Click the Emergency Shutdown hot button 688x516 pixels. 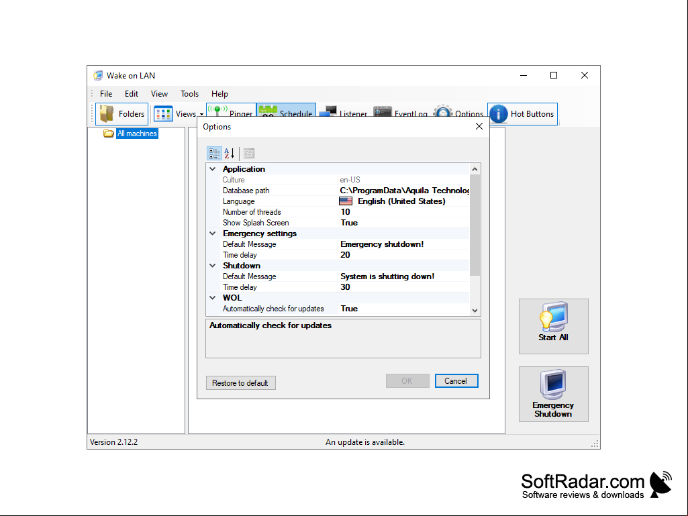(x=553, y=394)
